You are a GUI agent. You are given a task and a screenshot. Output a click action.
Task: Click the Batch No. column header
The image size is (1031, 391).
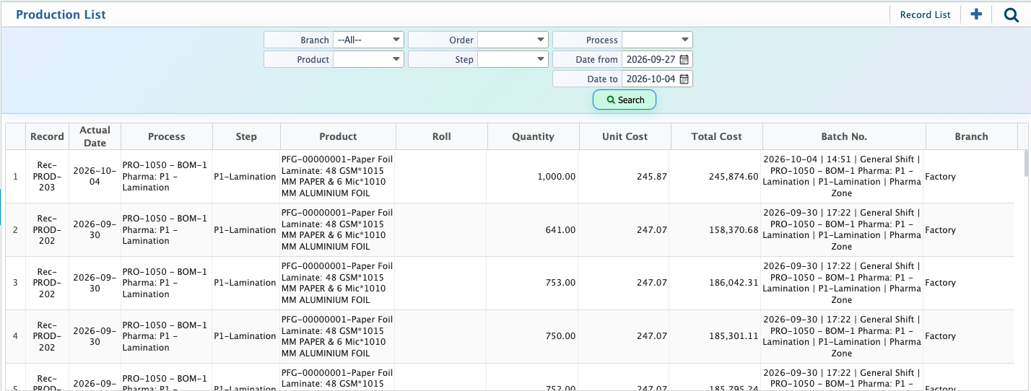844,136
